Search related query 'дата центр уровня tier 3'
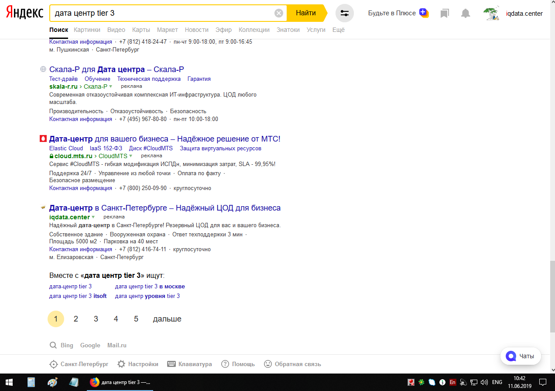 coord(147,296)
